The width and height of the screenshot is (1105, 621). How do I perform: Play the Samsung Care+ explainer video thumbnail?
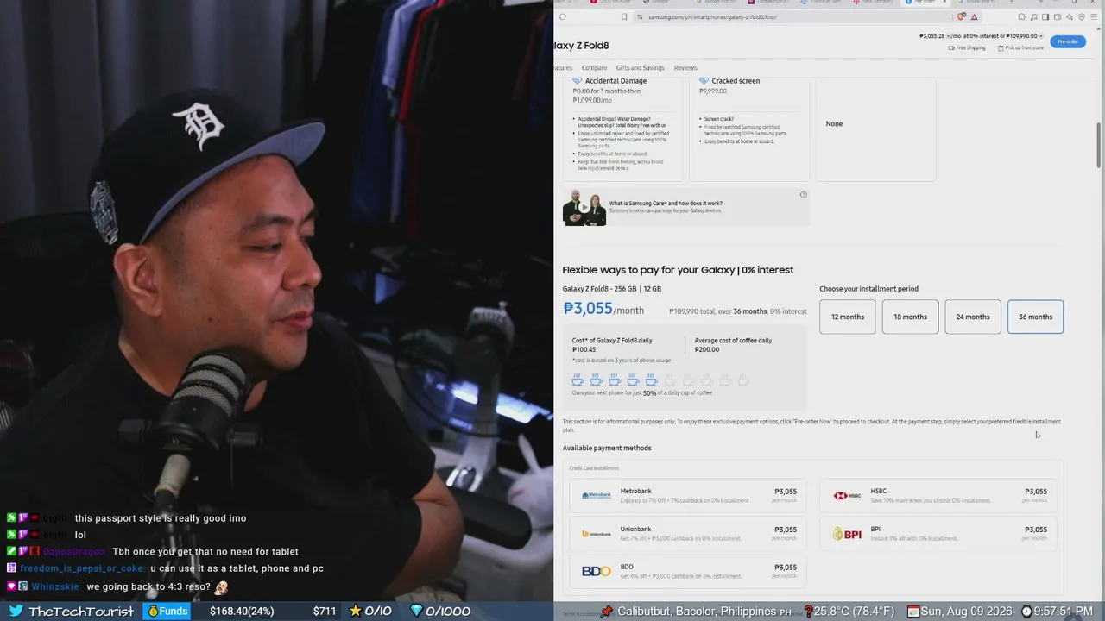584,208
